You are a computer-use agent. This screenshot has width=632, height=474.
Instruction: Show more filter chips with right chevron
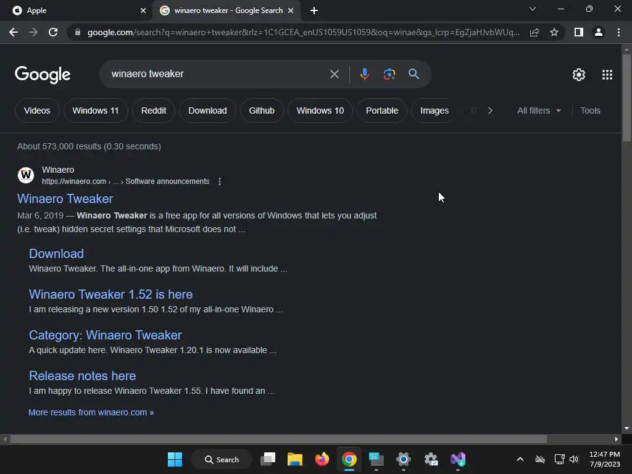(x=490, y=110)
